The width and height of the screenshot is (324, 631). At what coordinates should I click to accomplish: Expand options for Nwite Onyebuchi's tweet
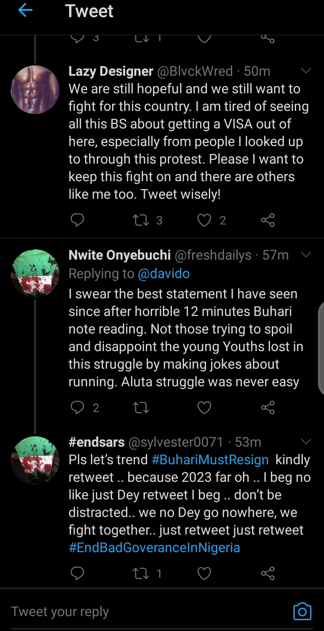pyautogui.click(x=306, y=255)
